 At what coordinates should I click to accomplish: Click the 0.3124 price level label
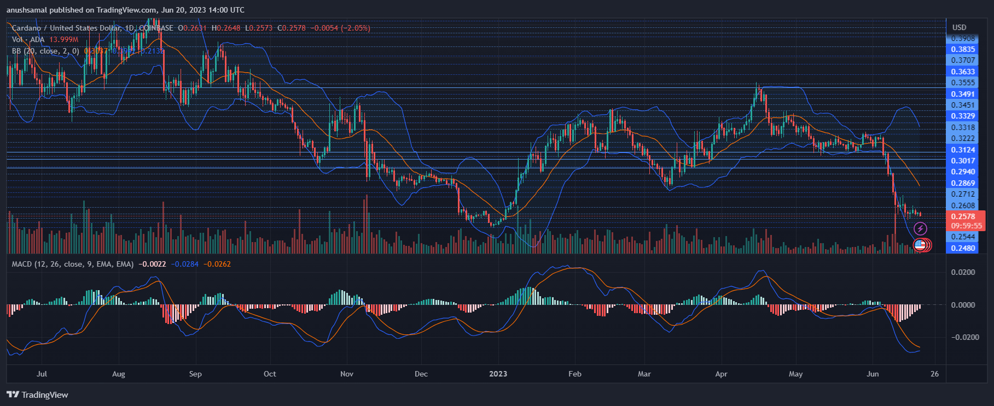tap(963, 150)
